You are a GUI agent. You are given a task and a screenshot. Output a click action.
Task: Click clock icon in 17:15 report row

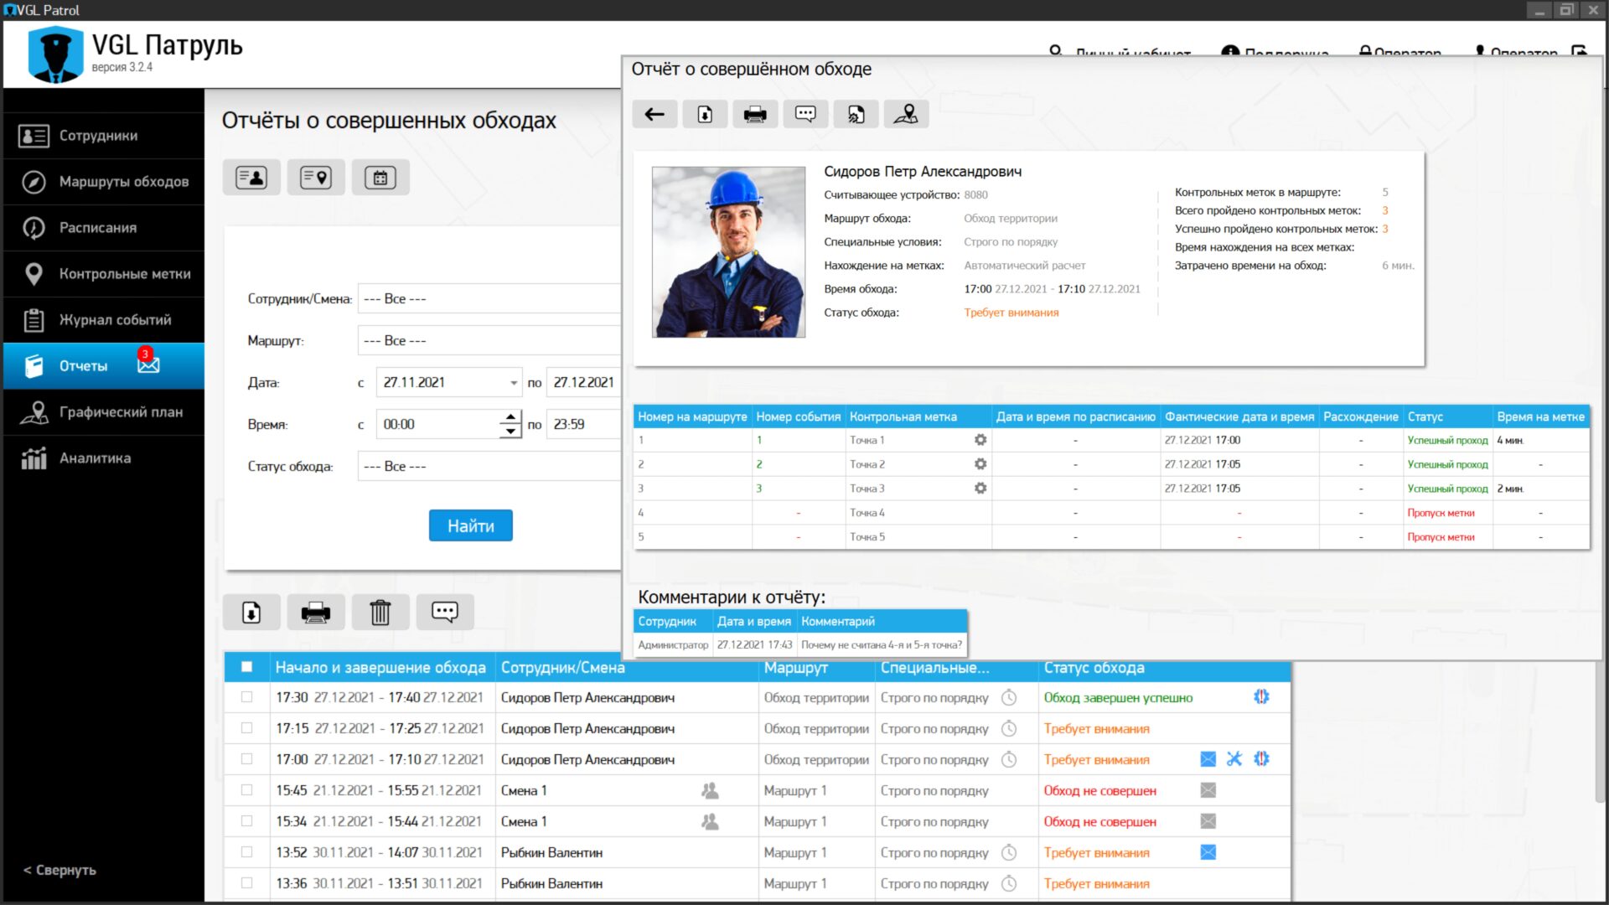point(1009,729)
